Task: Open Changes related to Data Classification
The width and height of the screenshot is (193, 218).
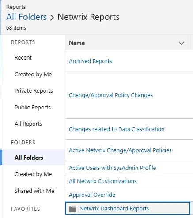Action: click(x=117, y=129)
